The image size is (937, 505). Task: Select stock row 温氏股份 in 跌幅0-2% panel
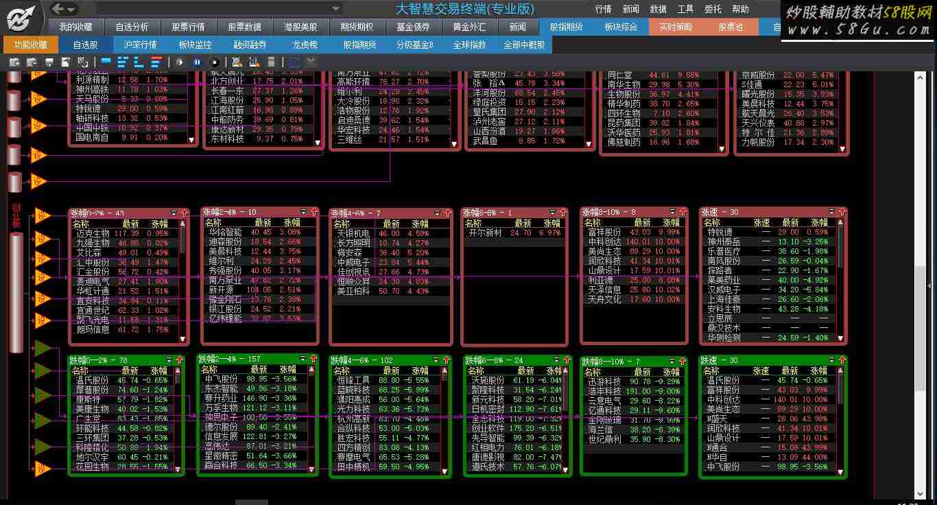(x=122, y=380)
